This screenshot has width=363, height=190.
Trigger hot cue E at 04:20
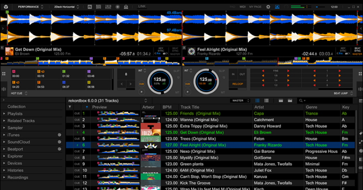(x=24, y=84)
